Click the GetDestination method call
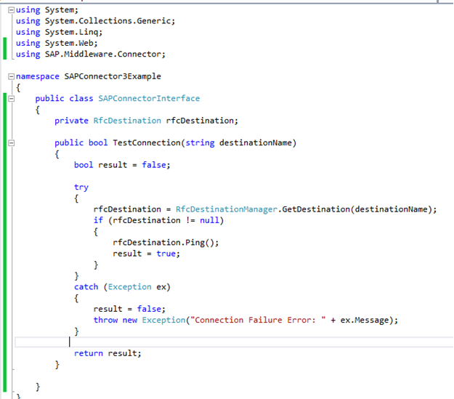Image resolution: width=454 pixels, height=399 pixels. [315, 209]
